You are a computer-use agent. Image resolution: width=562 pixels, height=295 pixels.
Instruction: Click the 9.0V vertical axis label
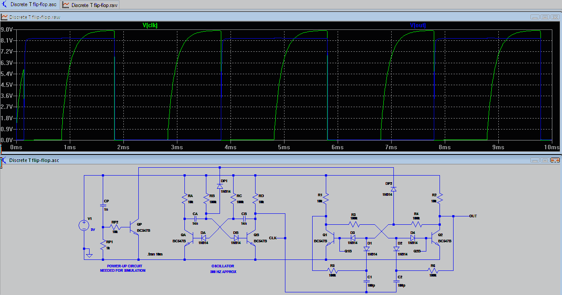click(7, 29)
